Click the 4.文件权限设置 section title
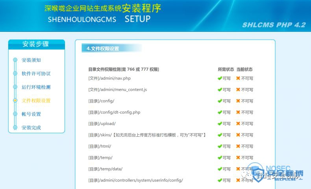 (103, 48)
